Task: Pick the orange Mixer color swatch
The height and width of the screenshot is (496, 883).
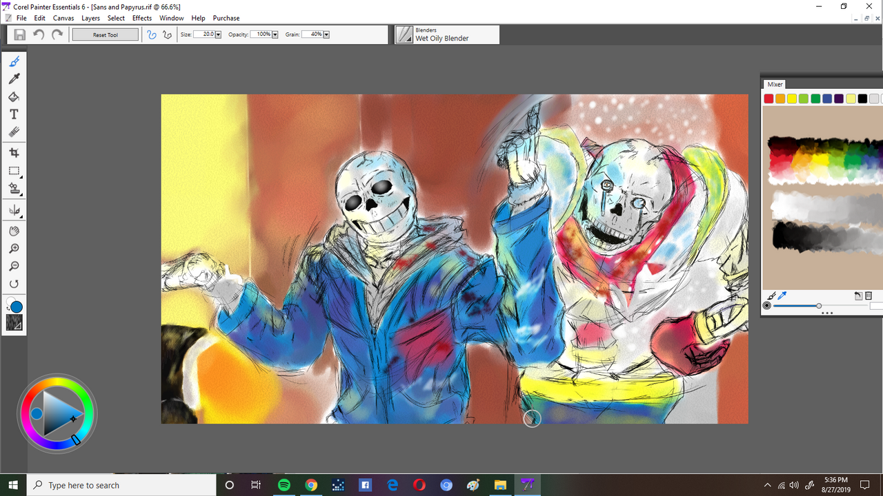Action: point(781,99)
